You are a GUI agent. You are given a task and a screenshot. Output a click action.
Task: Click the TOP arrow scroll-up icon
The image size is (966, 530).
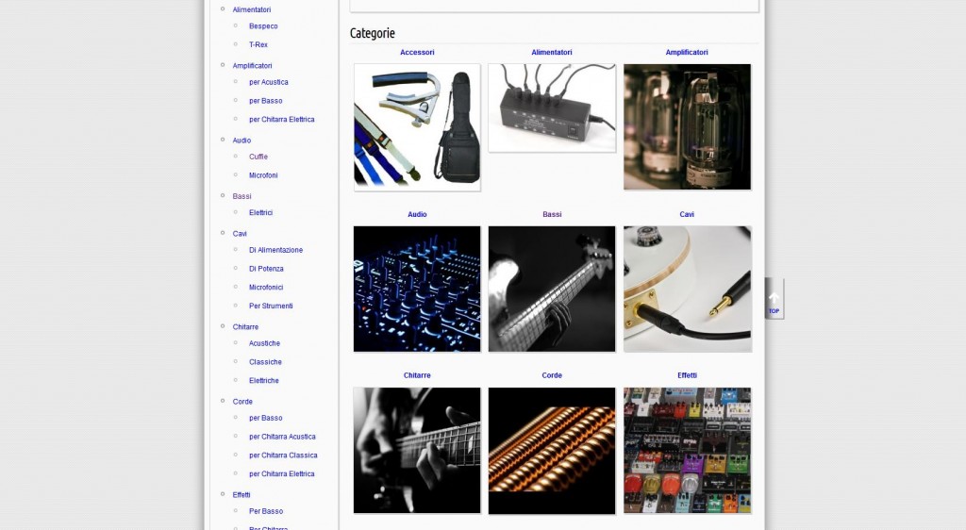click(774, 299)
